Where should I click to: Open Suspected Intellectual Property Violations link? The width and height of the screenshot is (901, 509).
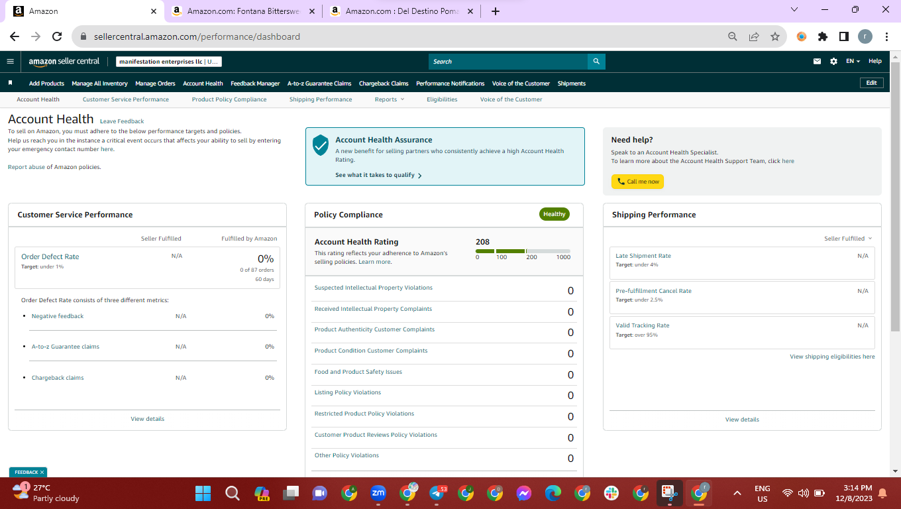374,288
